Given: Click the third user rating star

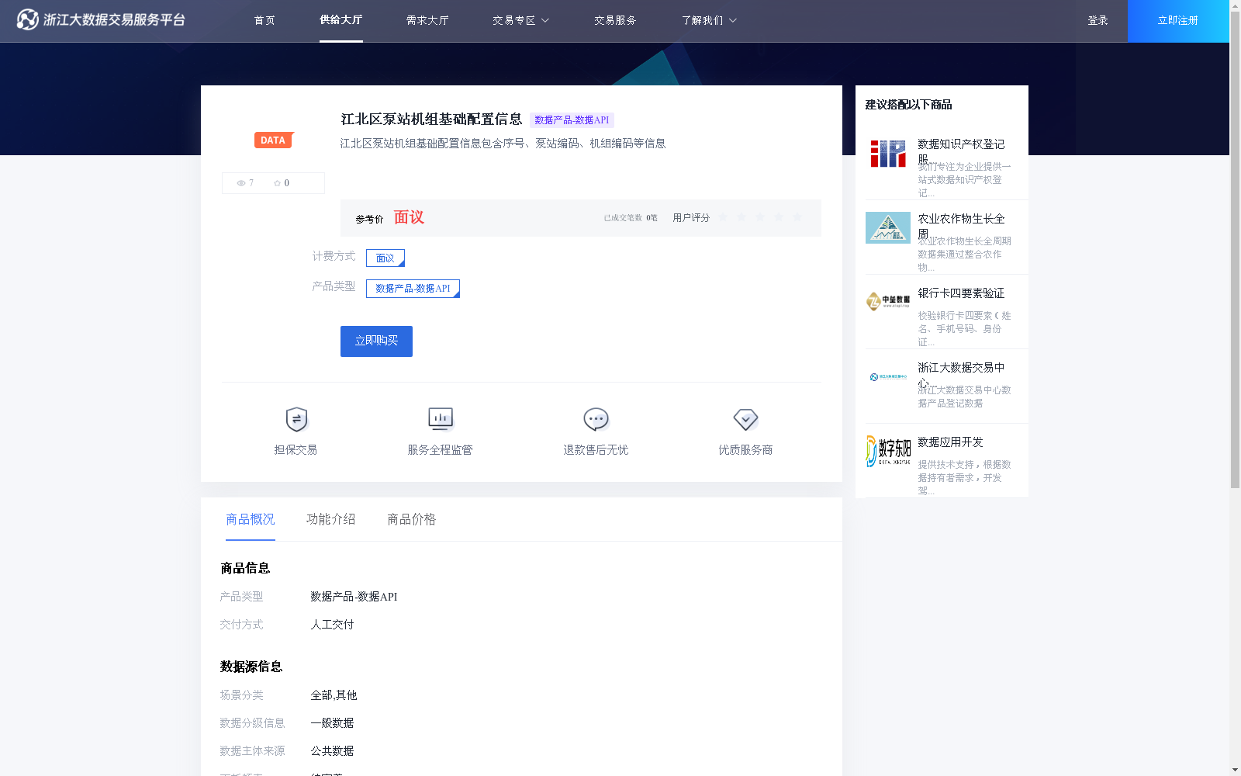Looking at the screenshot, I should click(x=760, y=217).
